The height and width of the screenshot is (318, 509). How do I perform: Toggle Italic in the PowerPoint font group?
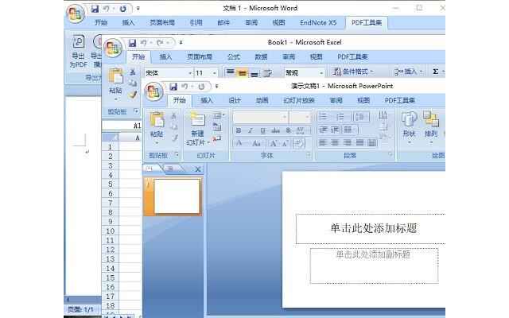click(x=251, y=130)
